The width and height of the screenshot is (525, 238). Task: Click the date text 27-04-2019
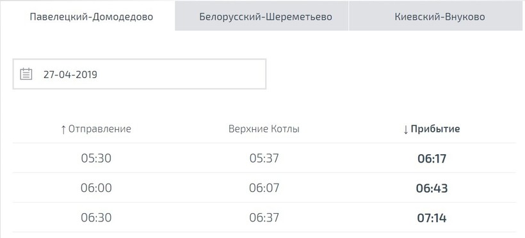coord(70,74)
